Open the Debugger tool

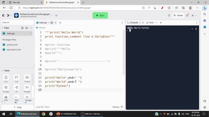(27, 89)
